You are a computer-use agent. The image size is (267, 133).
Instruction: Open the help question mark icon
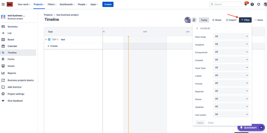(252, 5)
